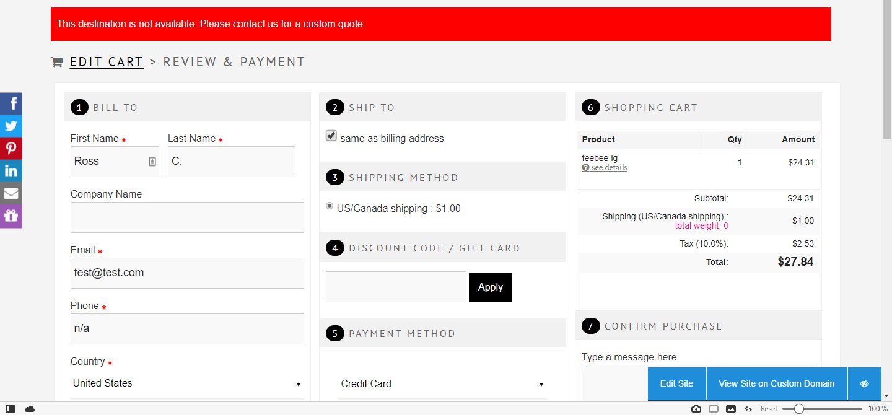
Task: Adjust the zoom slider in status bar
Action: coord(799,409)
